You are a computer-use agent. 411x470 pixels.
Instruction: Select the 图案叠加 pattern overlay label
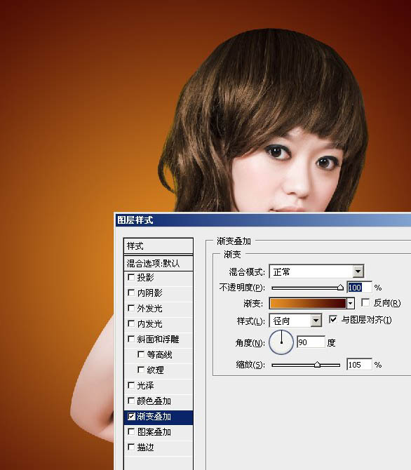(154, 432)
